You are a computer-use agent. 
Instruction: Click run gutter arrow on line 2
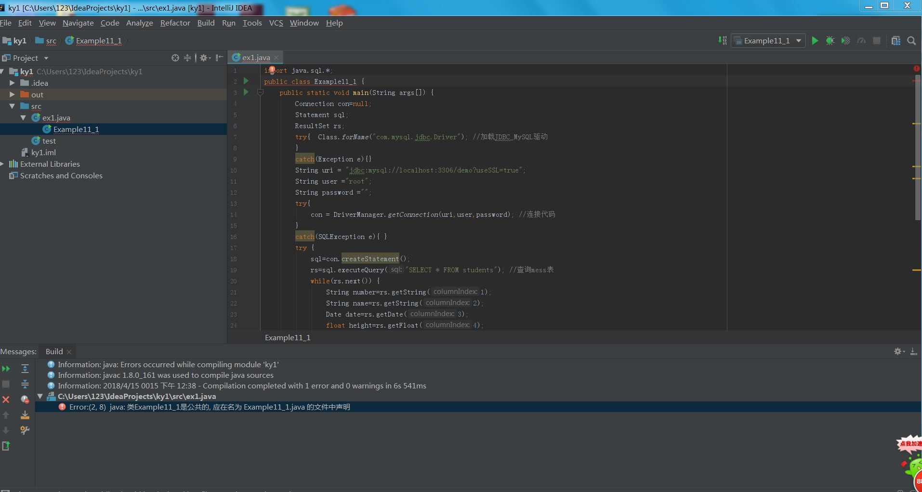pos(246,81)
